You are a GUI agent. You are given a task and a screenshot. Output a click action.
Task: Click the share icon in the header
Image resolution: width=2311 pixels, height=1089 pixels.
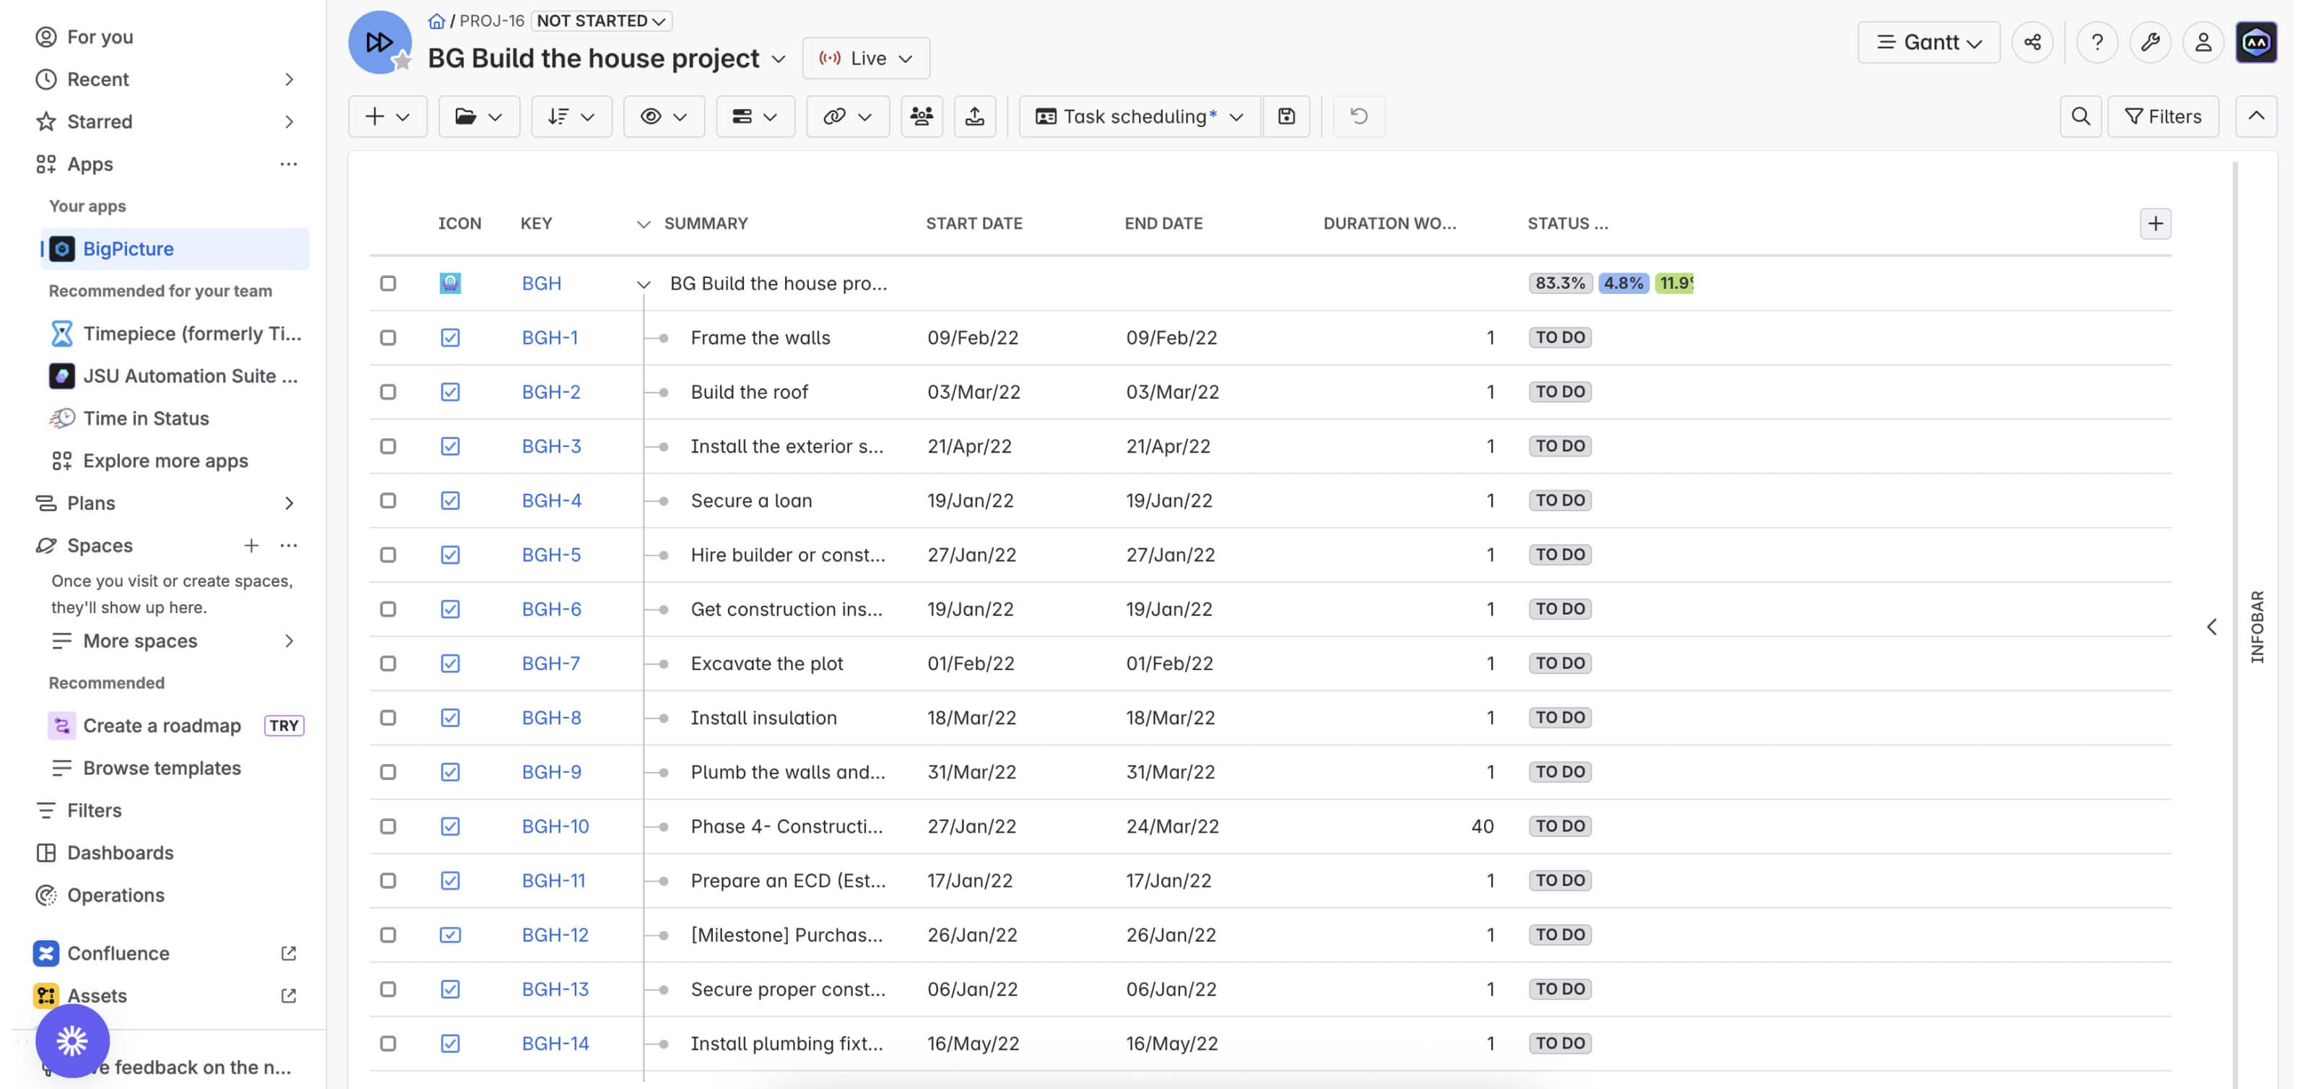click(2032, 42)
